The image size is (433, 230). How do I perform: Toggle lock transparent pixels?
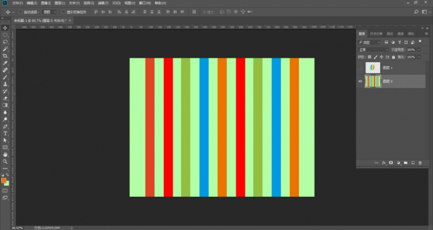(x=370, y=57)
